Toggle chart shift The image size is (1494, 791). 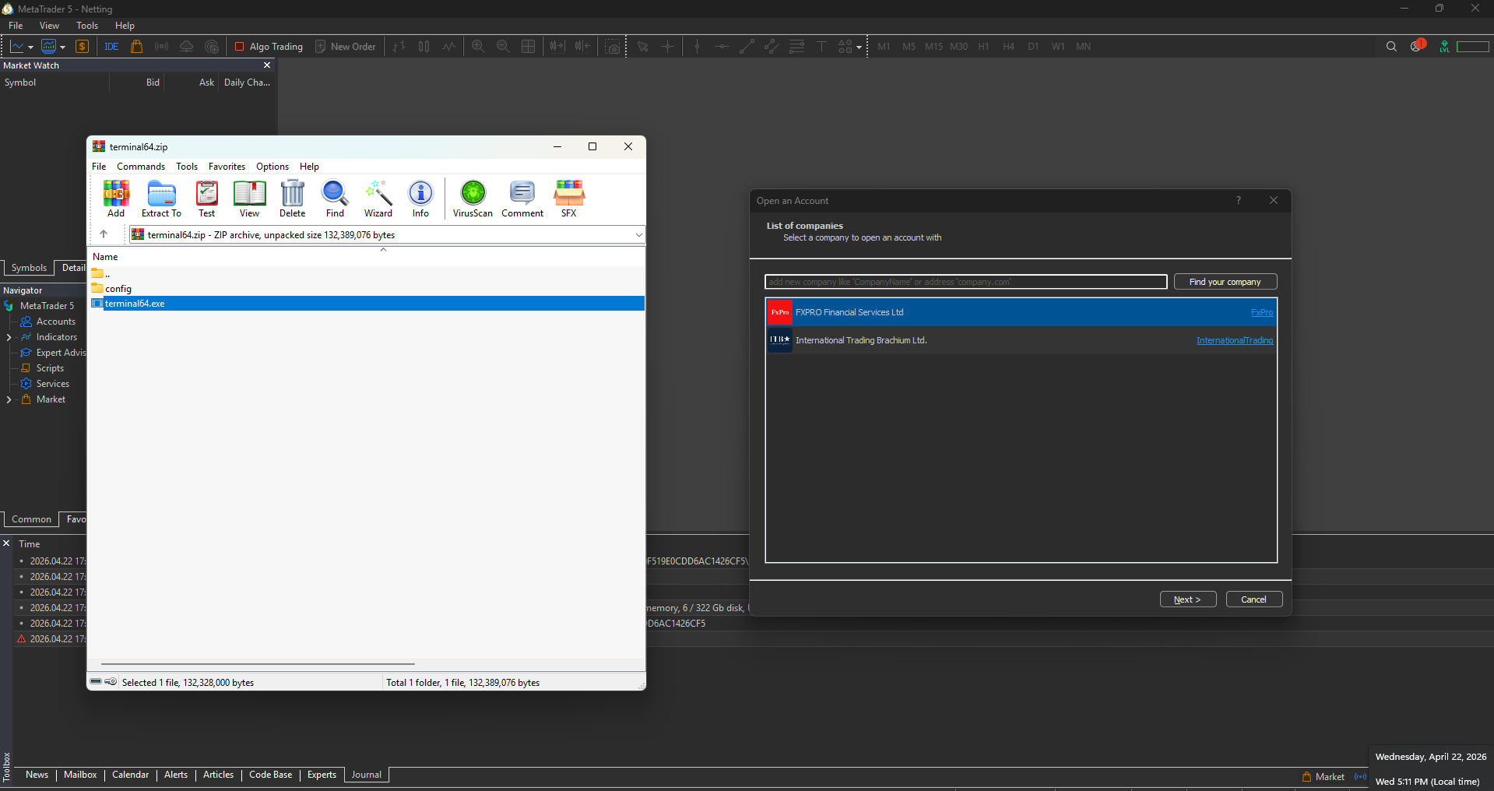(x=582, y=47)
